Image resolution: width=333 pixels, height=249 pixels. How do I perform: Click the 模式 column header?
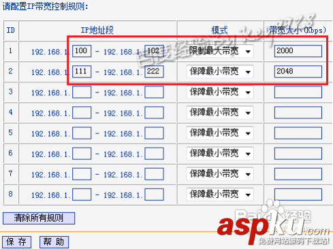click(x=219, y=30)
